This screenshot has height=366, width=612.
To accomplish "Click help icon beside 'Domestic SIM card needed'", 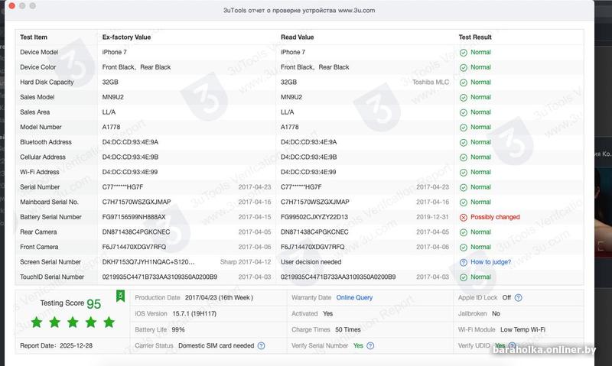I will click(x=261, y=345).
